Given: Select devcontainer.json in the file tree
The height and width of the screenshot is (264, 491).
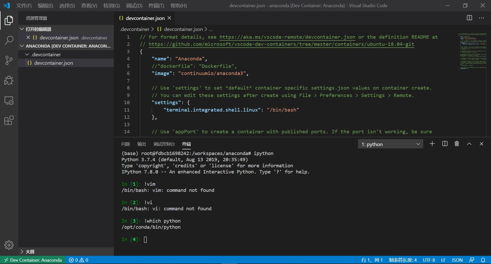Looking at the screenshot, I should [x=66, y=63].
